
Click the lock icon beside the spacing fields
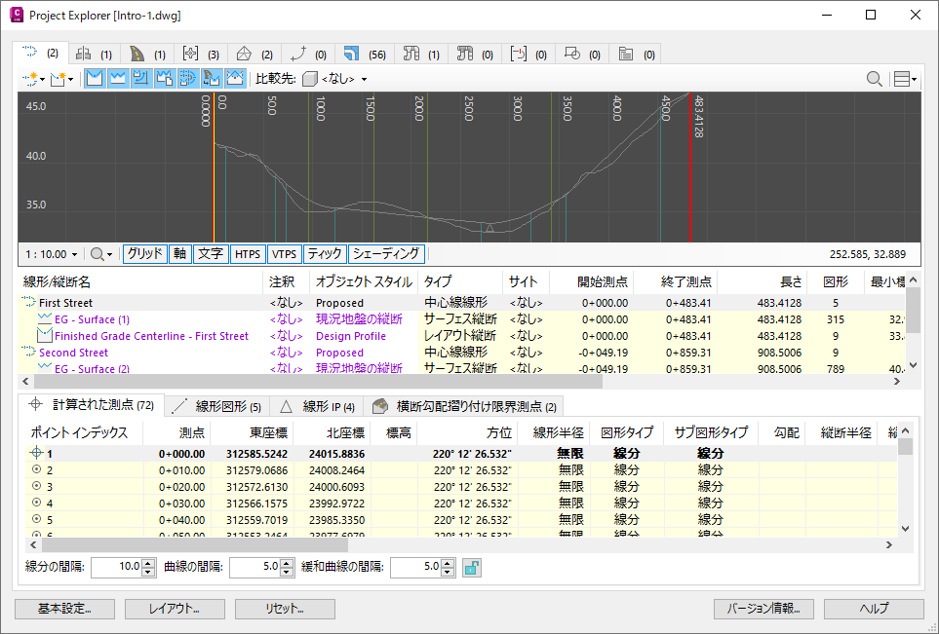click(472, 567)
